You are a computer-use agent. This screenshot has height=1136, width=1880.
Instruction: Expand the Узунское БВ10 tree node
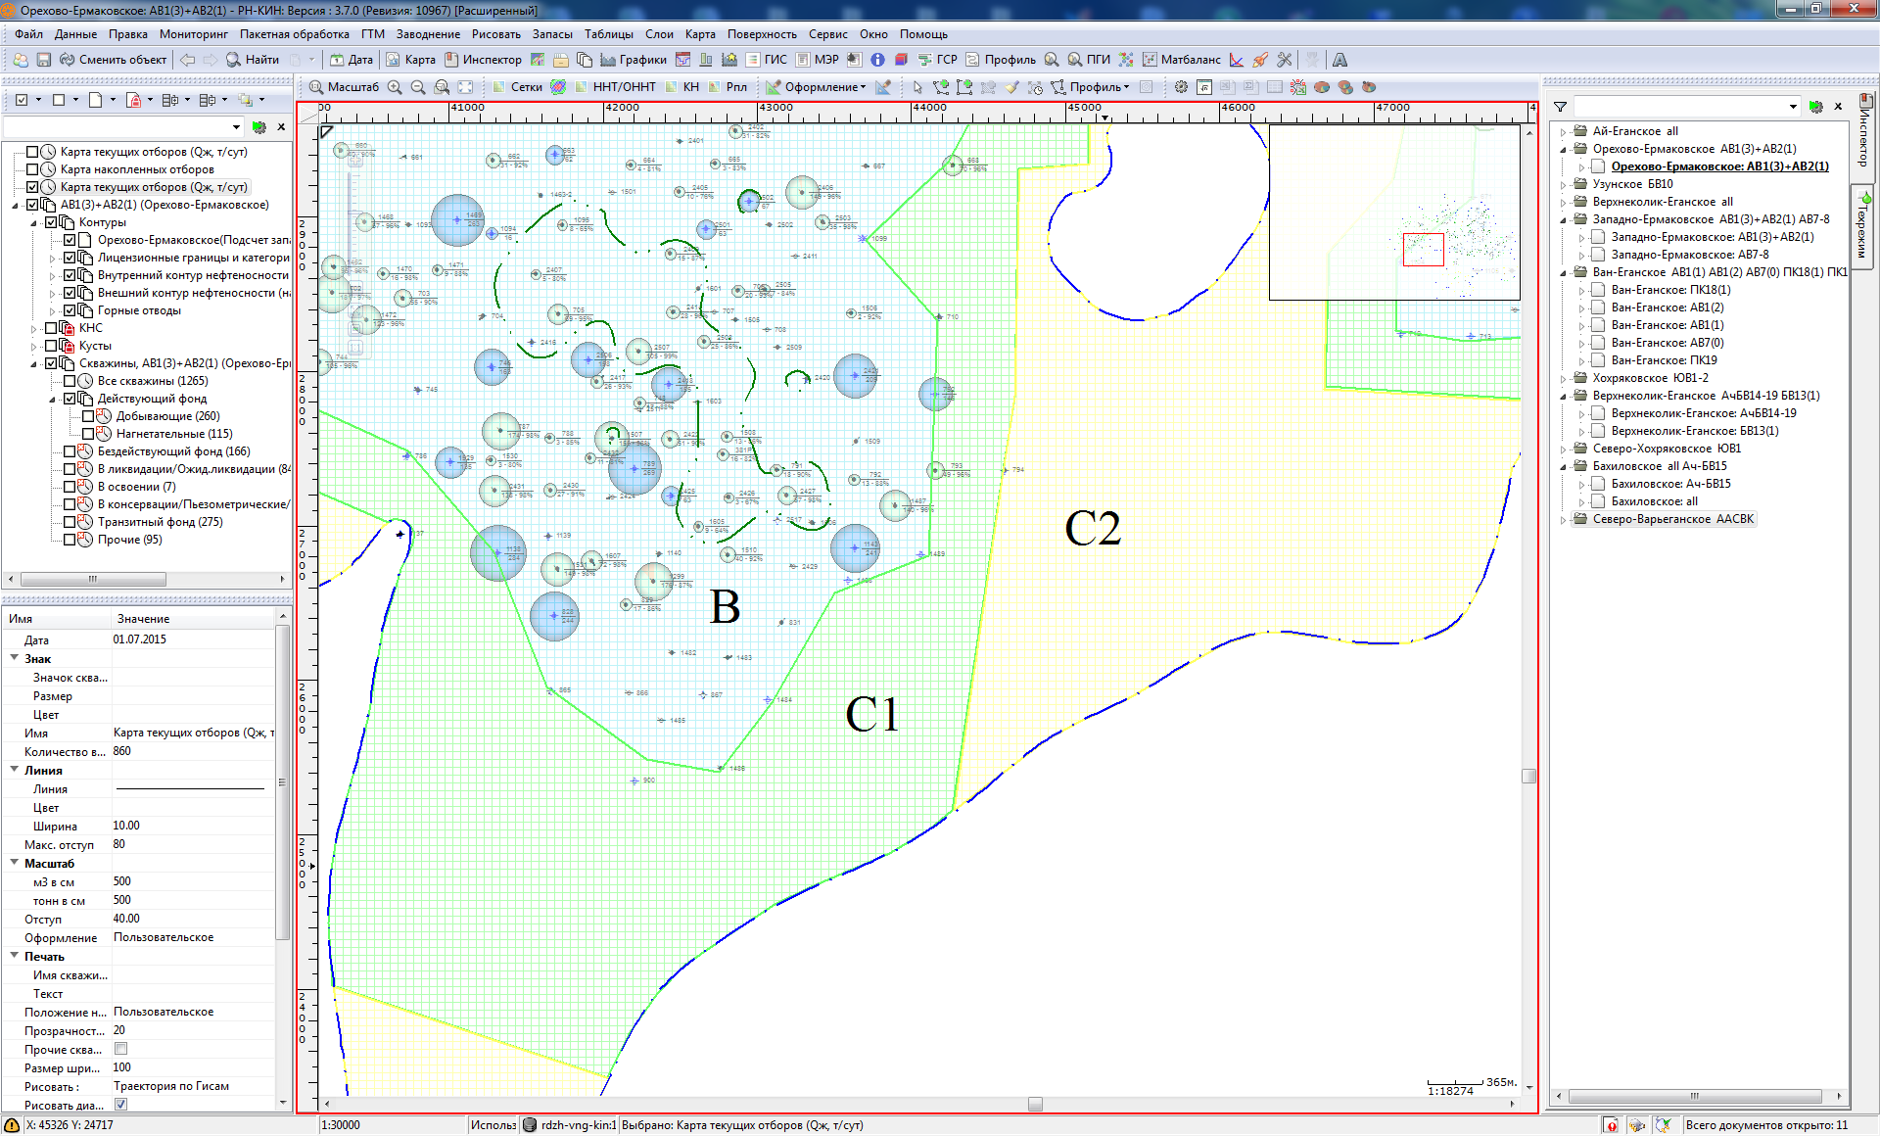pos(1563,184)
